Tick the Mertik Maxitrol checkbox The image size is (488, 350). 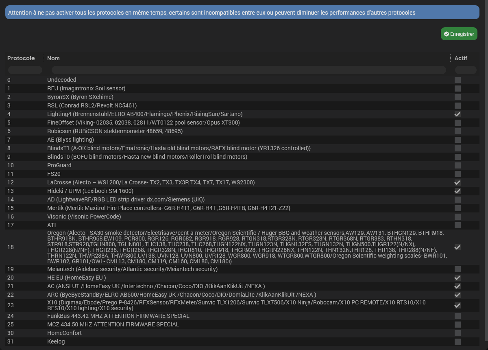click(458, 208)
